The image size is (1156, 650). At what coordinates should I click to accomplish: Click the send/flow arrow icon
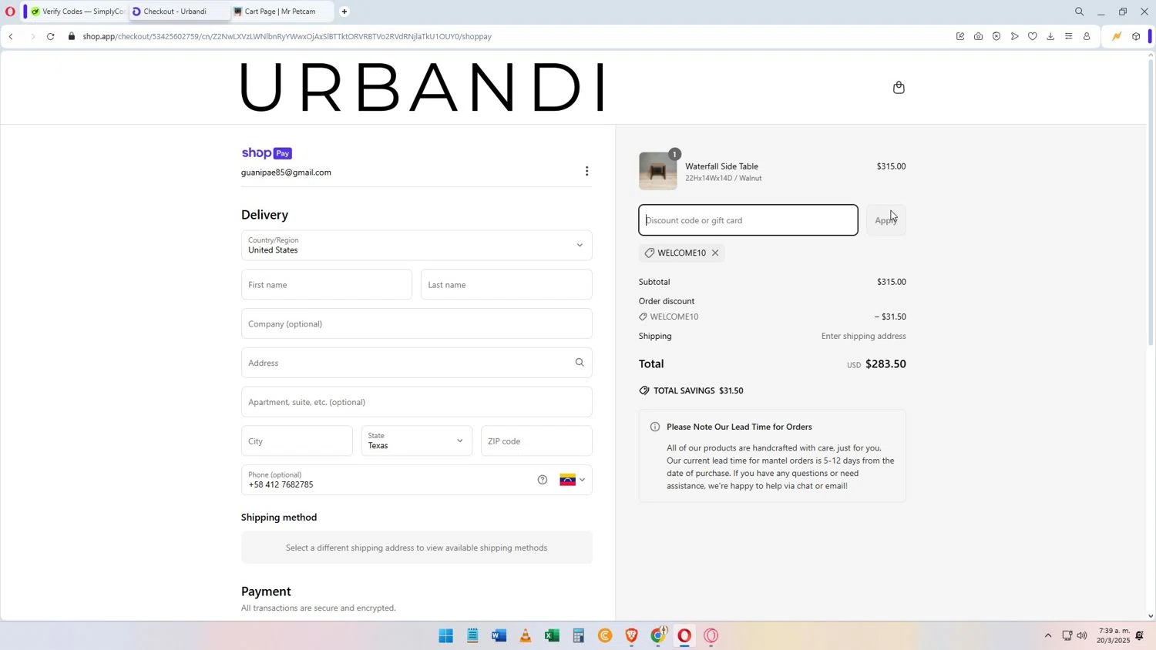(x=1014, y=36)
